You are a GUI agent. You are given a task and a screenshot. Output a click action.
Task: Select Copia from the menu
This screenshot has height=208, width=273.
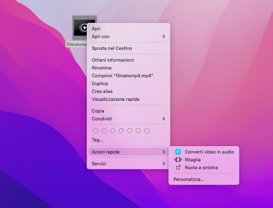click(x=128, y=111)
